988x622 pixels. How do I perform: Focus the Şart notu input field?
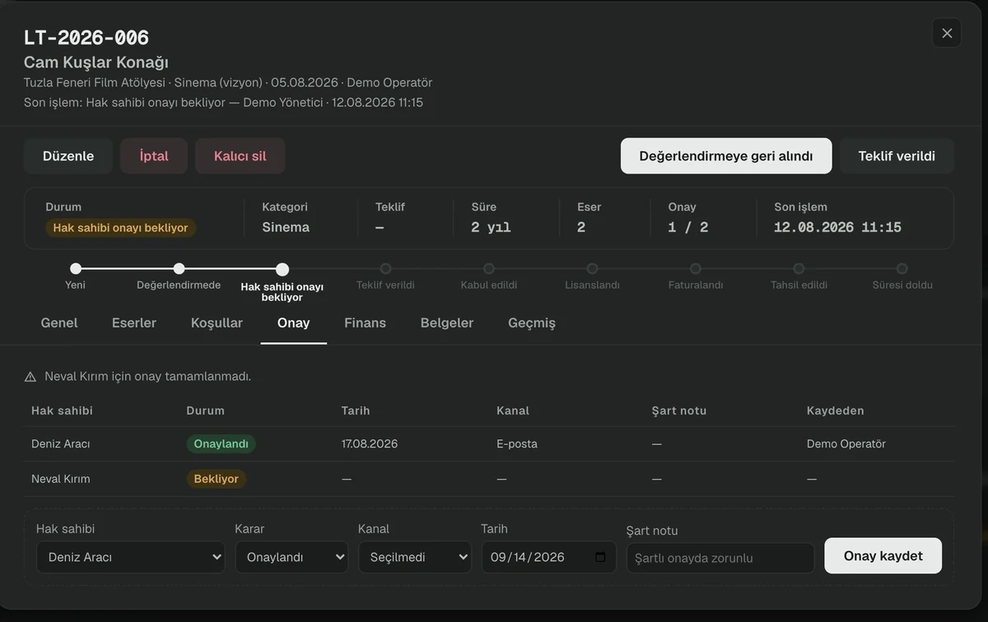(720, 558)
